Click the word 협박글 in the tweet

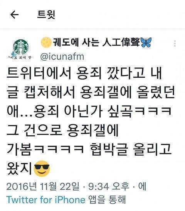tap(109, 150)
